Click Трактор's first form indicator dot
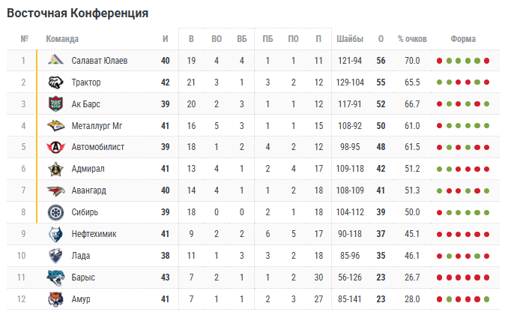Viewport: 514px width, 318px height. coord(440,82)
